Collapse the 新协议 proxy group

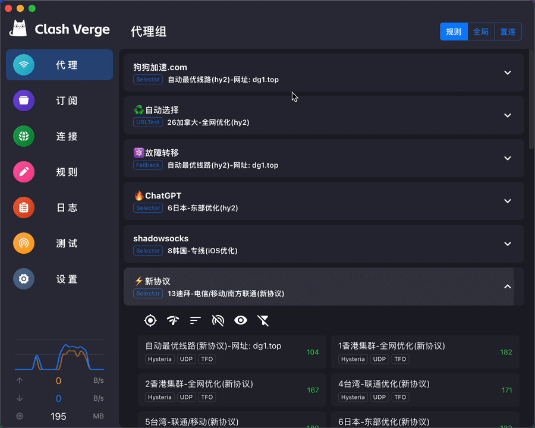[507, 287]
